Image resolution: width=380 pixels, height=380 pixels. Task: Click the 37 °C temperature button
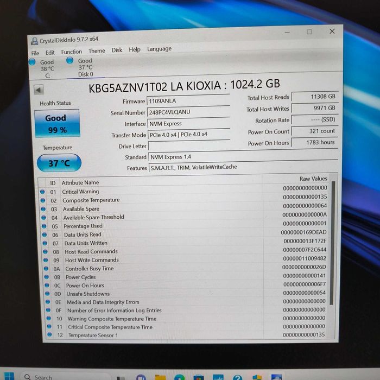[59, 163]
